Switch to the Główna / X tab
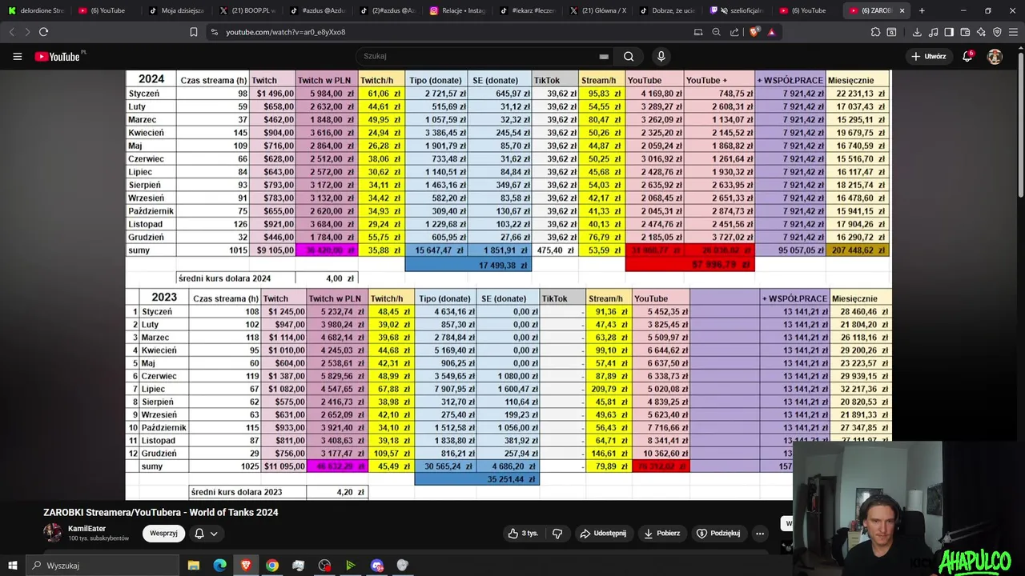This screenshot has width=1025, height=576. [x=600, y=10]
